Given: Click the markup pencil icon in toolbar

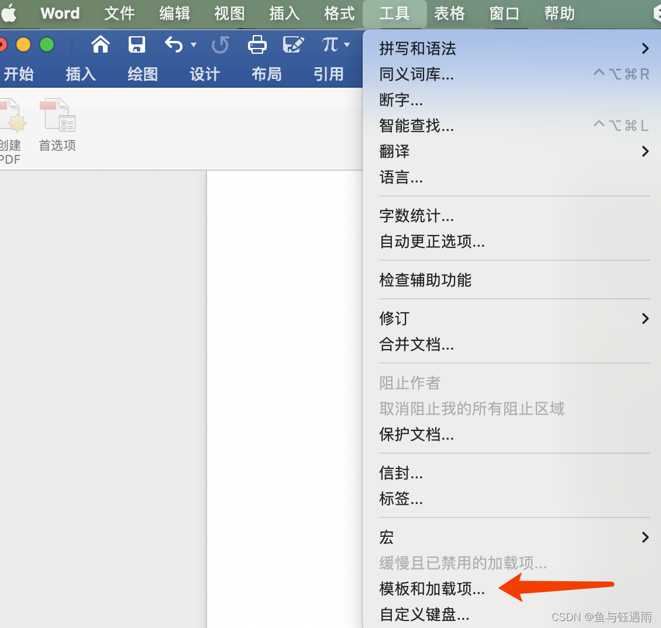Looking at the screenshot, I should tap(294, 44).
